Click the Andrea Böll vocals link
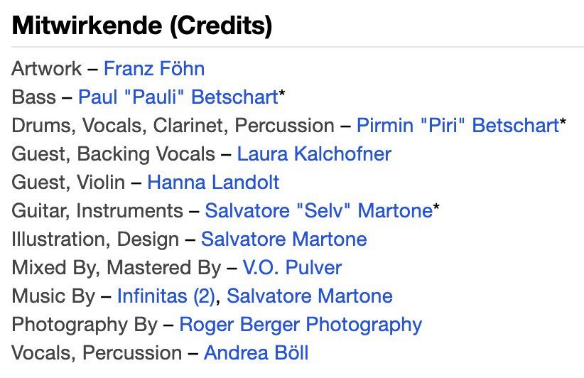 click(x=256, y=352)
